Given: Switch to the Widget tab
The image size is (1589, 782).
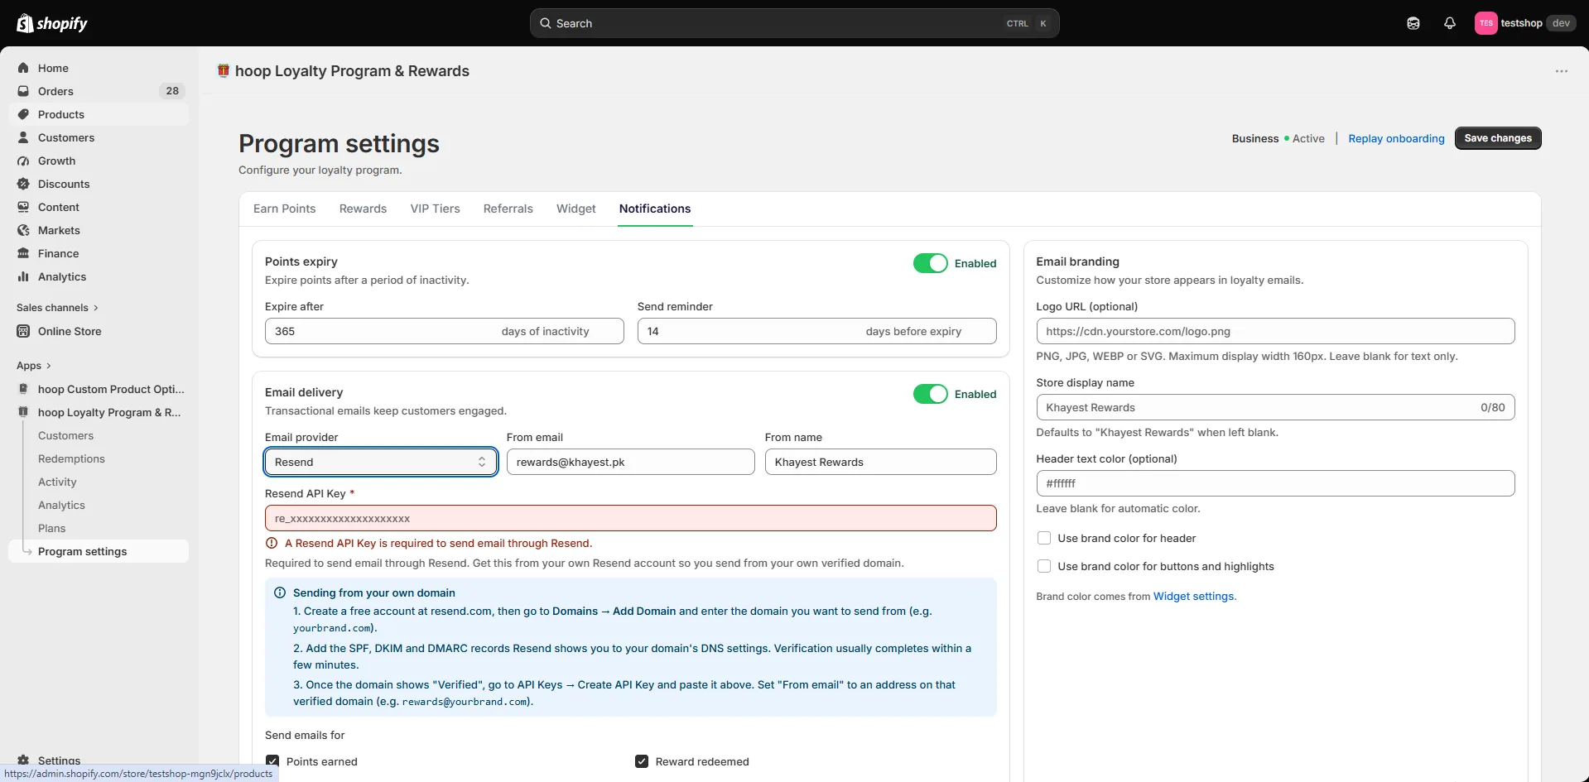Looking at the screenshot, I should point(575,209).
